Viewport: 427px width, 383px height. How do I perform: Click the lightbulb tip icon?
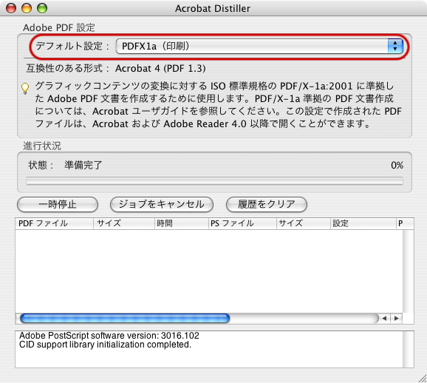click(25, 88)
